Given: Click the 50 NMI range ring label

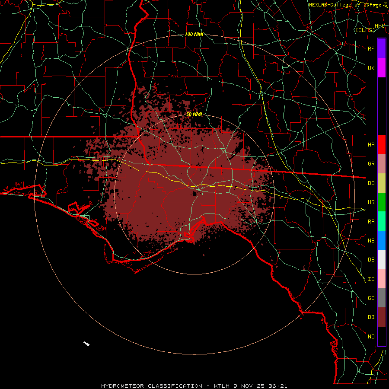Looking at the screenshot, I should (194, 114).
